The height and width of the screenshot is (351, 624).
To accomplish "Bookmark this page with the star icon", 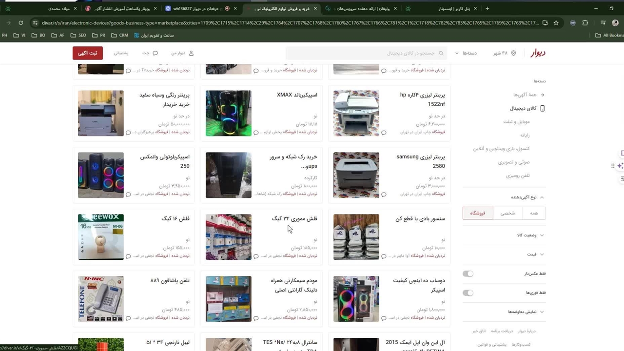I will click(x=556, y=23).
